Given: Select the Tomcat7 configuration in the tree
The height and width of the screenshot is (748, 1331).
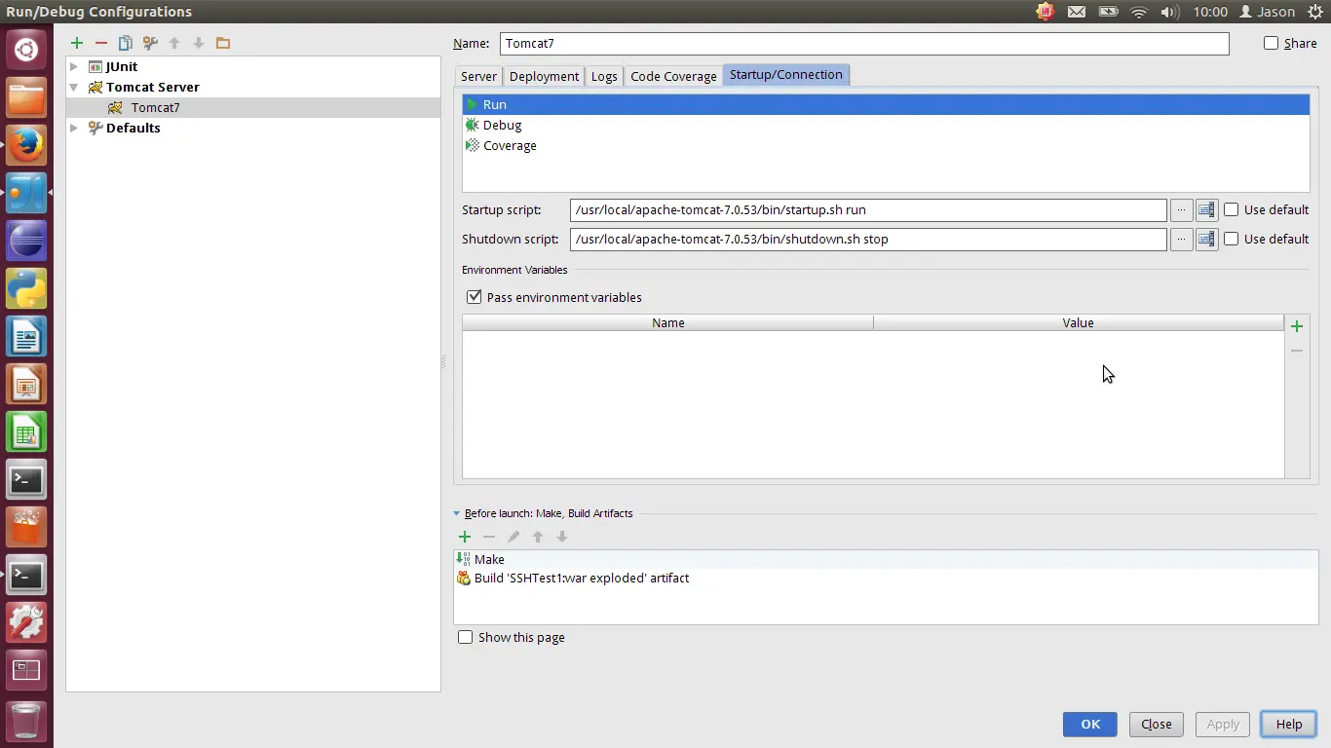Looking at the screenshot, I should pyautogui.click(x=253, y=107).
